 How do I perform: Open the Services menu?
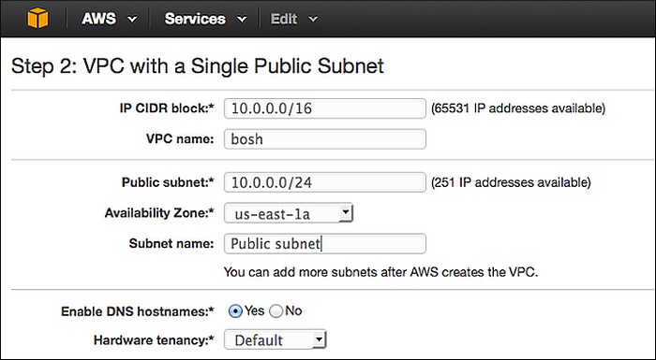[x=205, y=19]
